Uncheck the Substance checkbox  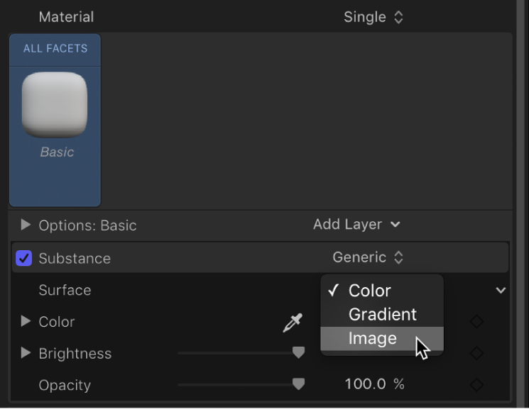pos(24,259)
